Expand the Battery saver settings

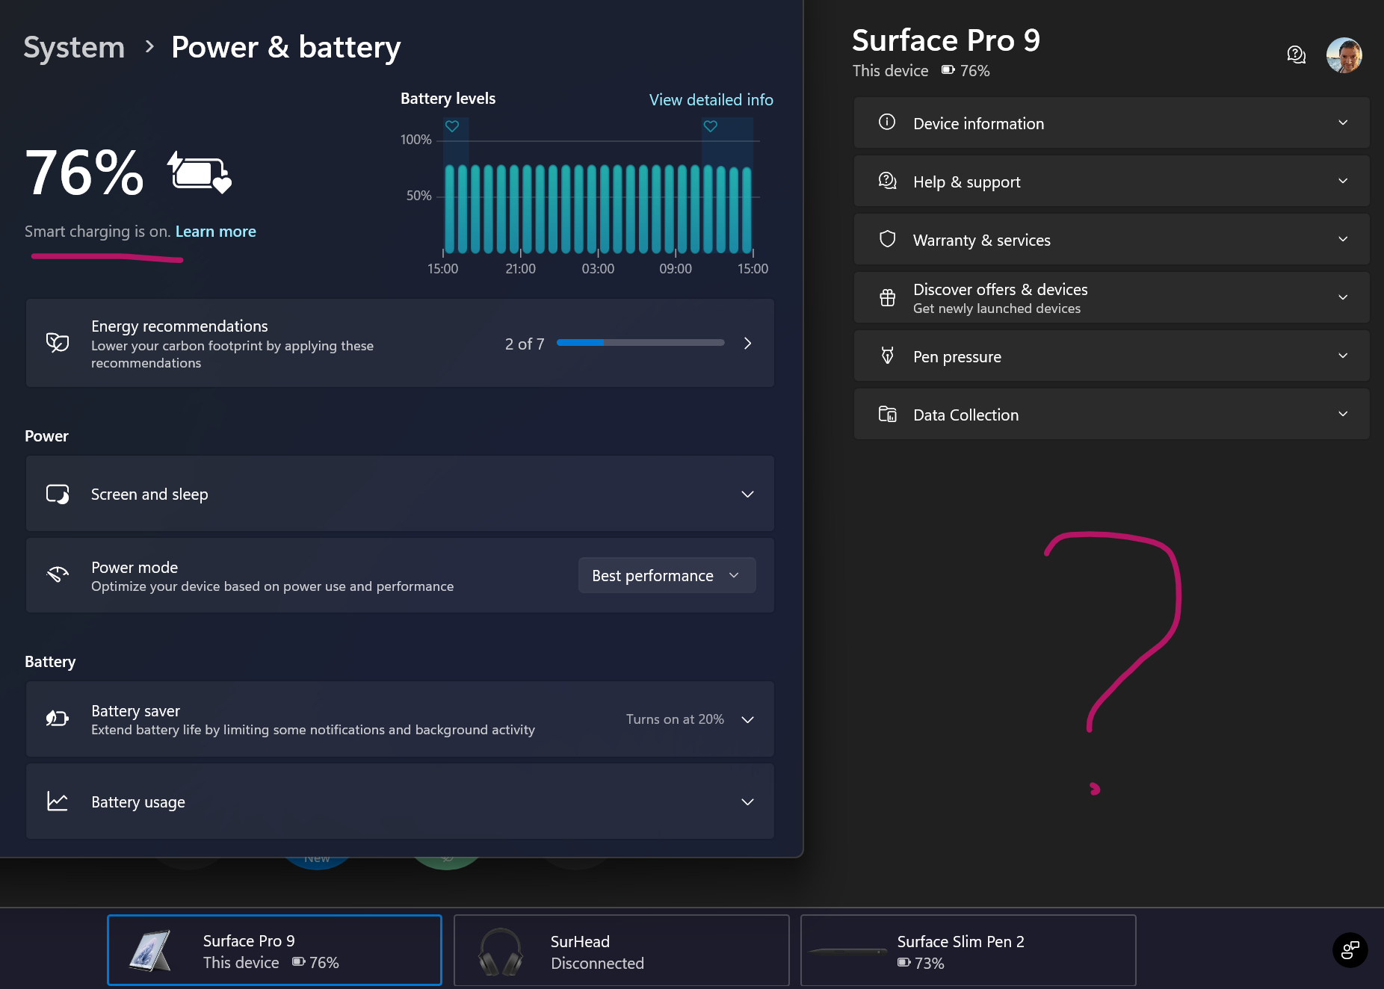(747, 719)
